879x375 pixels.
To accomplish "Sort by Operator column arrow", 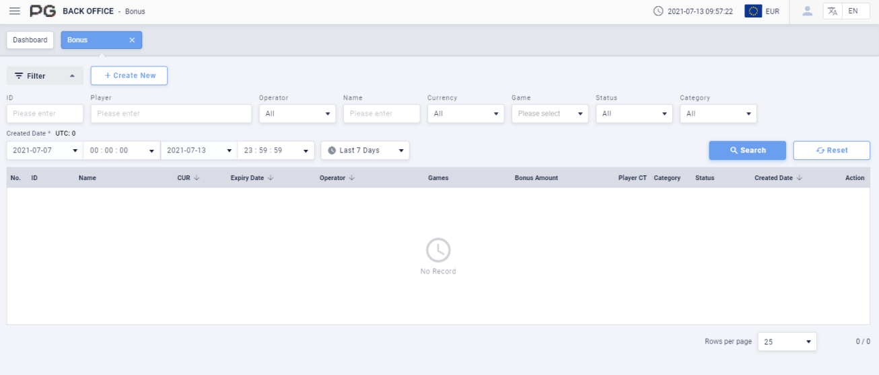I will (x=352, y=178).
